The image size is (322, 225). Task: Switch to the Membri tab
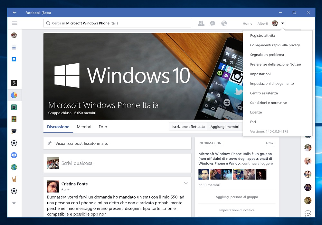point(84,127)
